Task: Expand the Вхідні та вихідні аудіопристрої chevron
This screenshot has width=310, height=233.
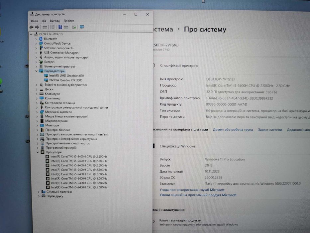Action: (36, 85)
